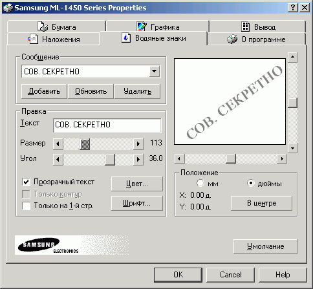Close the Properties dialog window
Screen dimensions: 313x289
pos(305,8)
